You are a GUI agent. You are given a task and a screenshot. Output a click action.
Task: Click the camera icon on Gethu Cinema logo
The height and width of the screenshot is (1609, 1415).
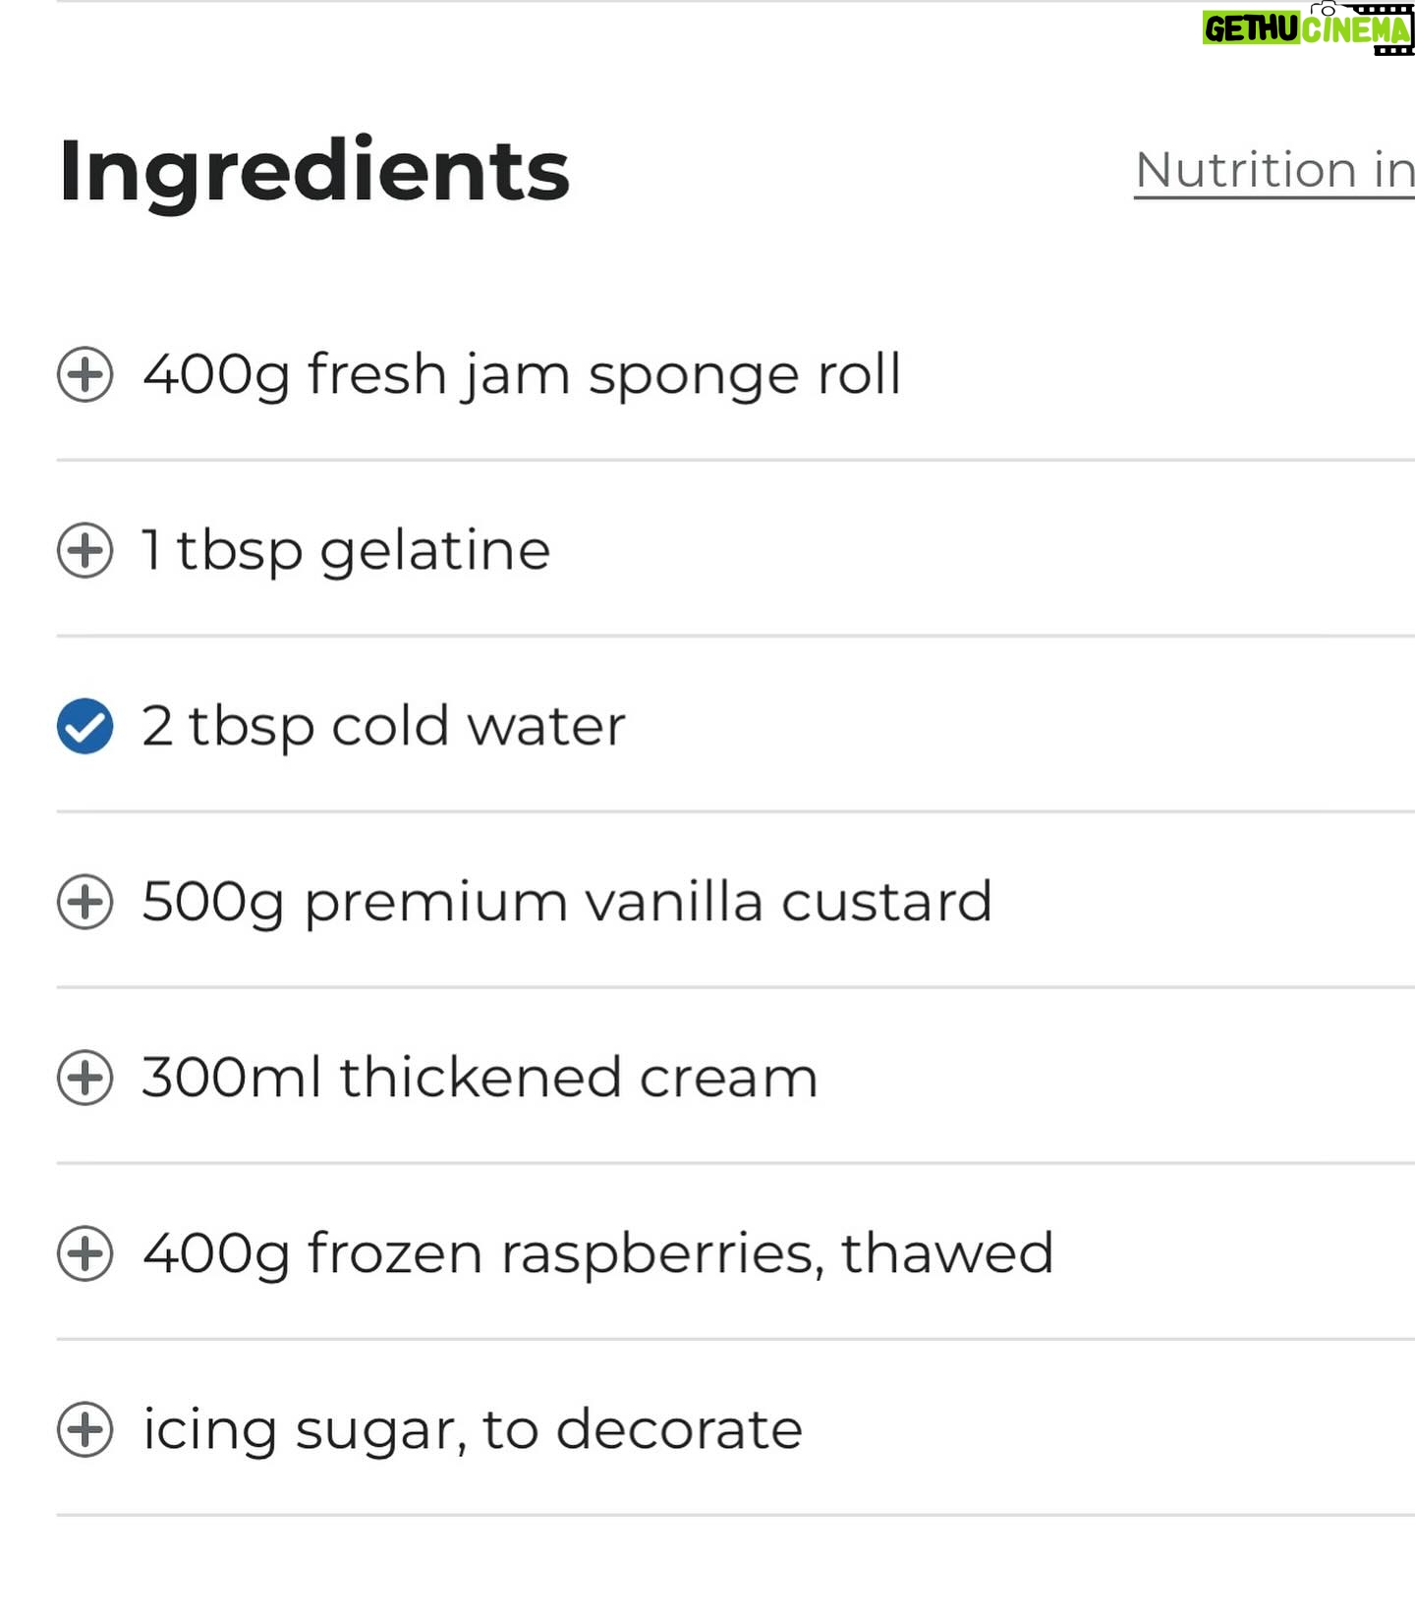(x=1328, y=9)
